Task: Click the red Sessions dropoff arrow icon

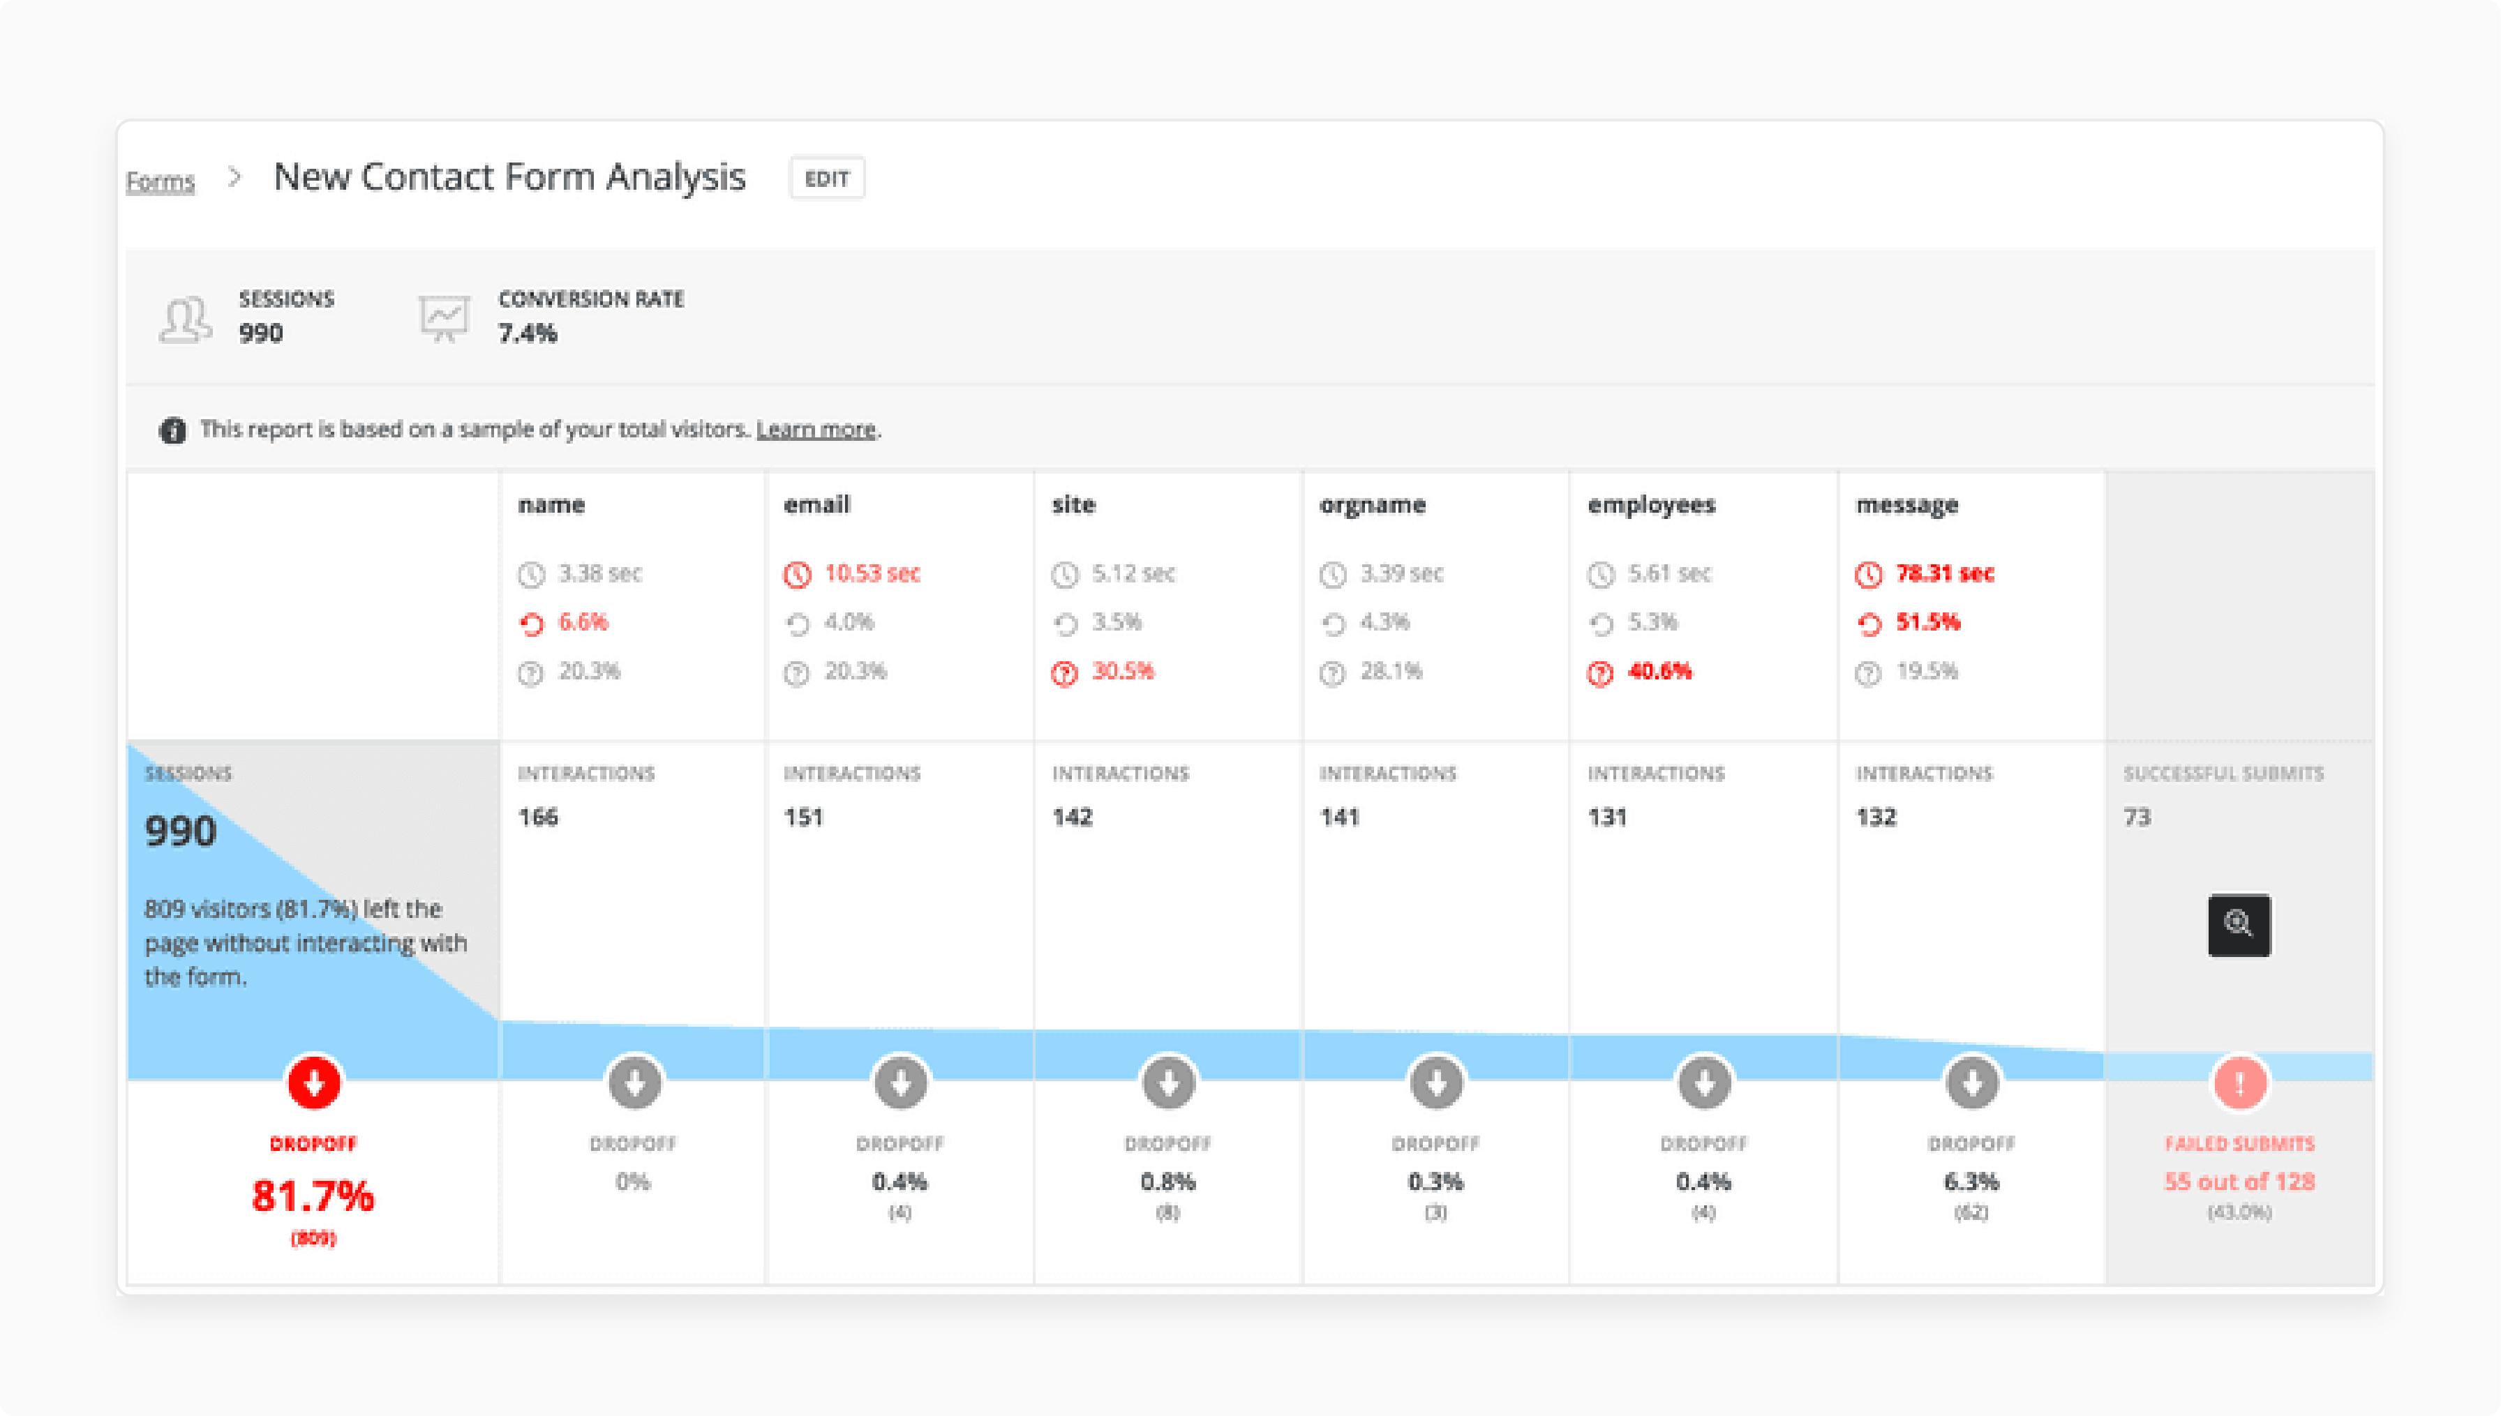Action: click(x=314, y=1081)
